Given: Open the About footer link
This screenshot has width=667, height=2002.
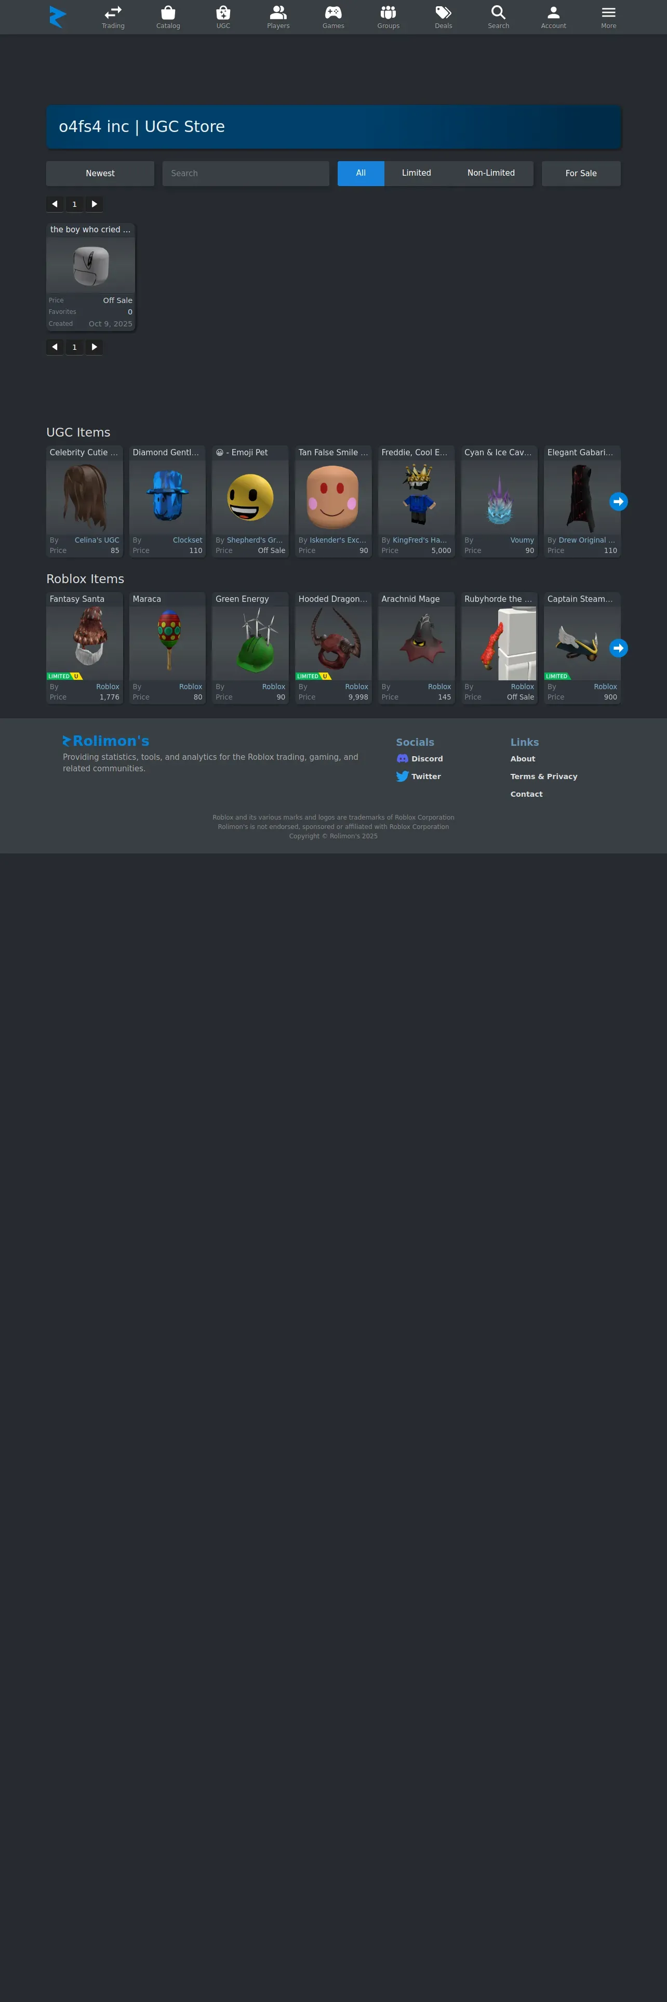Looking at the screenshot, I should point(523,758).
